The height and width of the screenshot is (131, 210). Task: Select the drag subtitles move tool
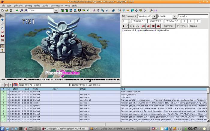click(x=2, y=20)
